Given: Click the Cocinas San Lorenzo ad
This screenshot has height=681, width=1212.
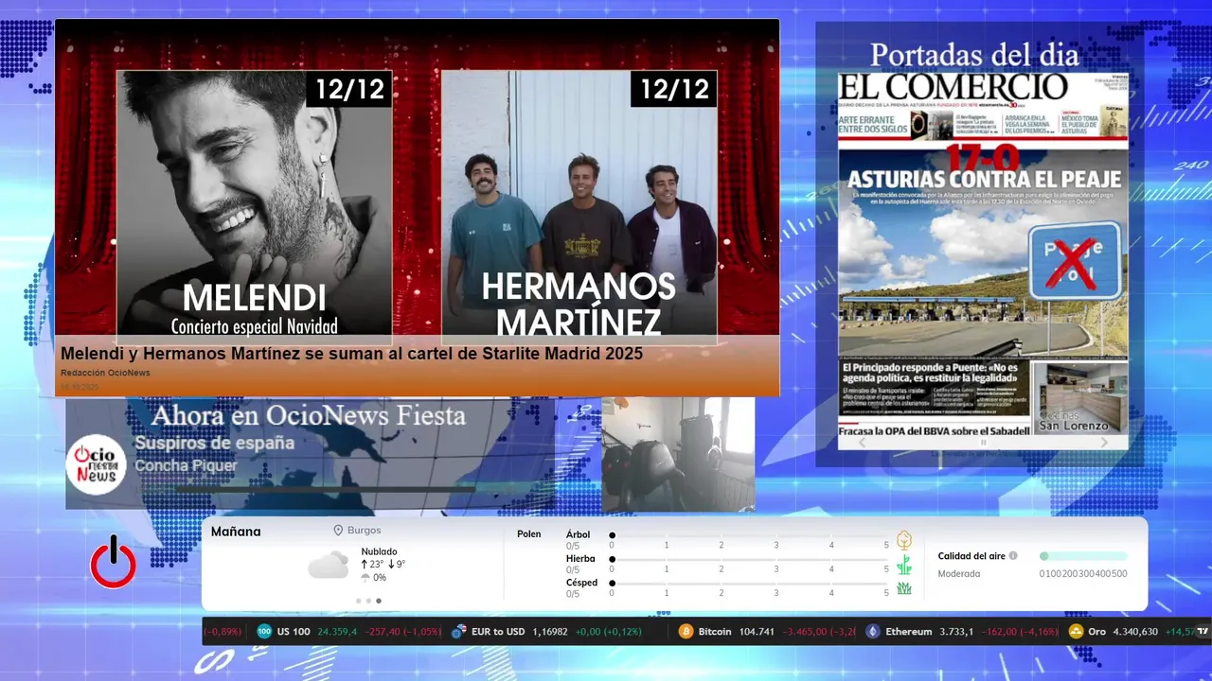Looking at the screenshot, I should pyautogui.click(x=1078, y=396).
